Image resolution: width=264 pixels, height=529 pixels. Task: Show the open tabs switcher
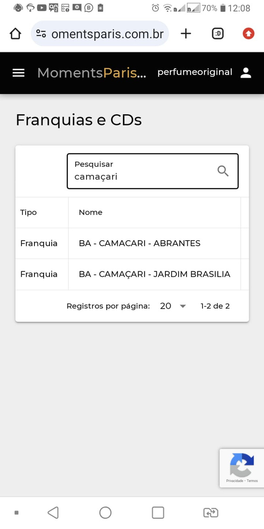(218, 34)
